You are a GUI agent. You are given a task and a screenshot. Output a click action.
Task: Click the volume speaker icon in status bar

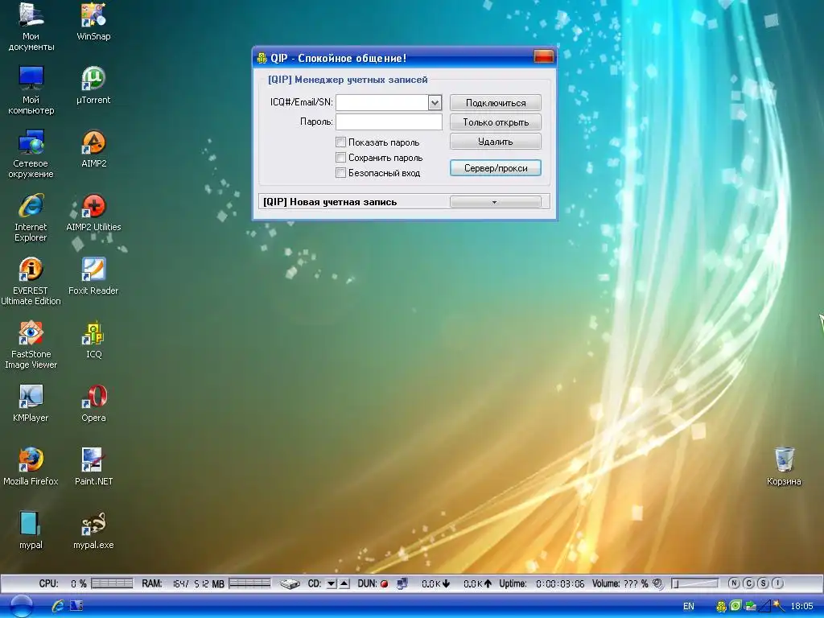658,583
